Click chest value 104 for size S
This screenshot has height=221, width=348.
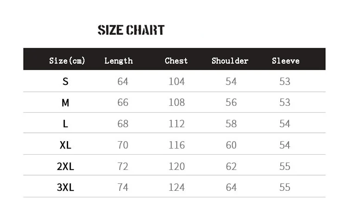[x=176, y=81]
